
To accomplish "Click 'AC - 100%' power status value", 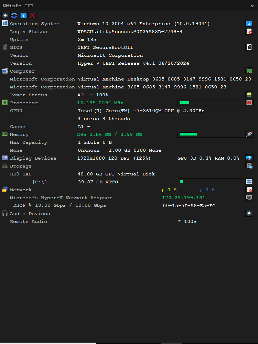I will [93, 95].
